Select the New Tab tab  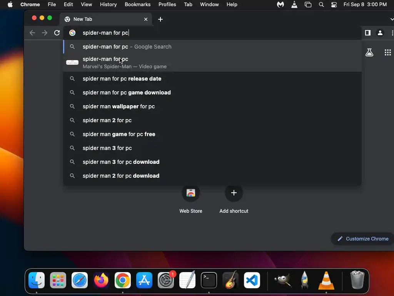point(105,19)
